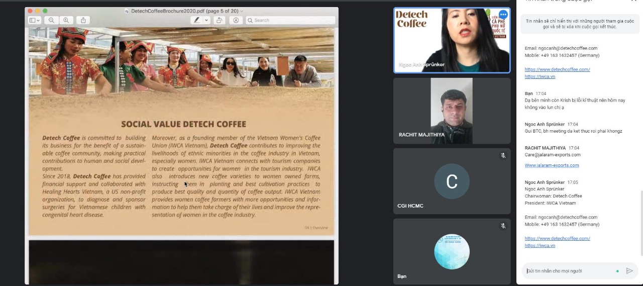The width and height of the screenshot is (643, 286).
Task: Rotate the PDF page
Action: (x=219, y=20)
